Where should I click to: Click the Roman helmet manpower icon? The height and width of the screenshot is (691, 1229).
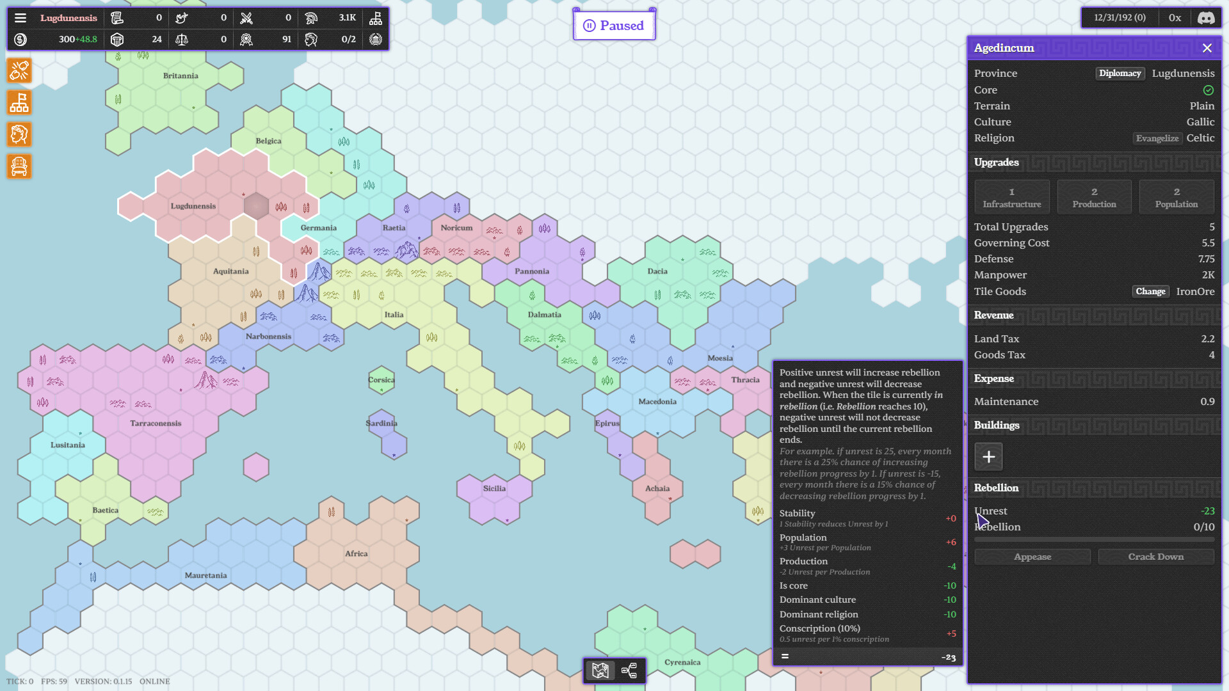[x=311, y=18]
